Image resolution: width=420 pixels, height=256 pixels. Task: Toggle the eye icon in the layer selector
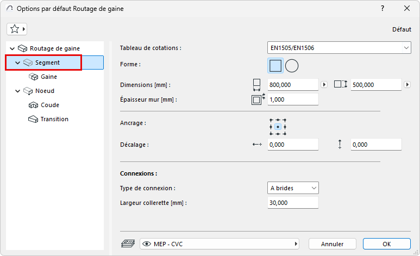pos(147,244)
